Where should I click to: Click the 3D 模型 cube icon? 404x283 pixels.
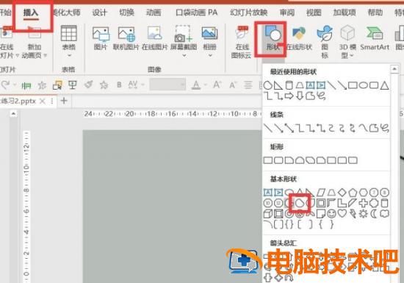(x=347, y=34)
